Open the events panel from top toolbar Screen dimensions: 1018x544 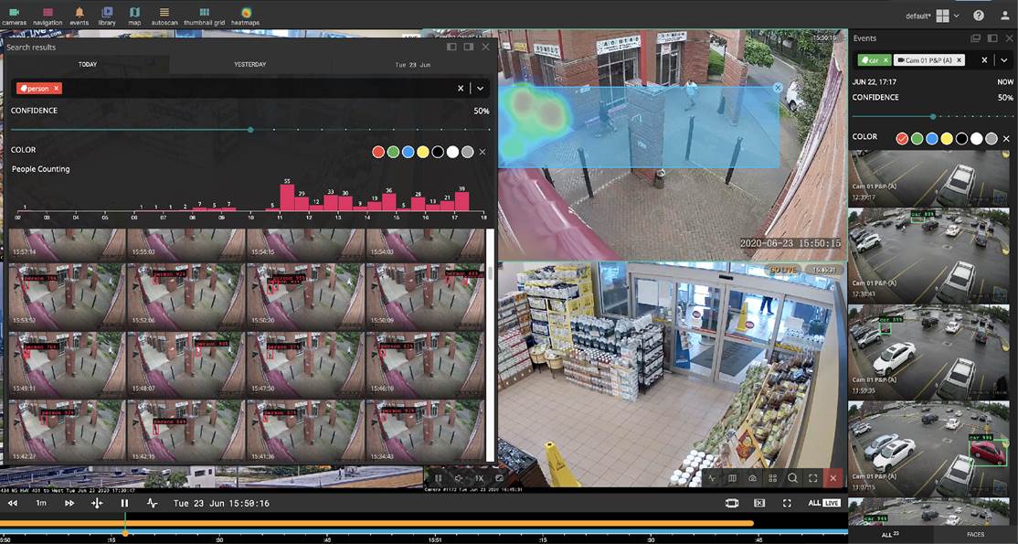click(x=79, y=14)
